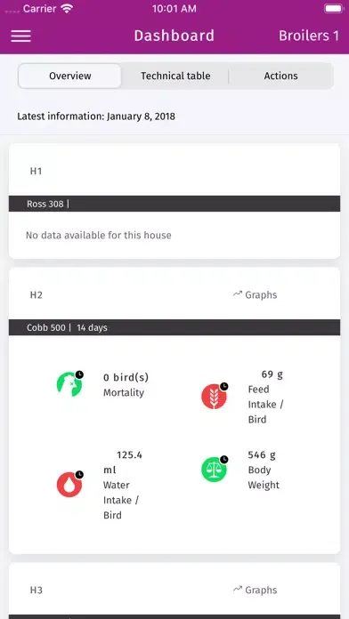Switch to the Actions tab

click(281, 76)
